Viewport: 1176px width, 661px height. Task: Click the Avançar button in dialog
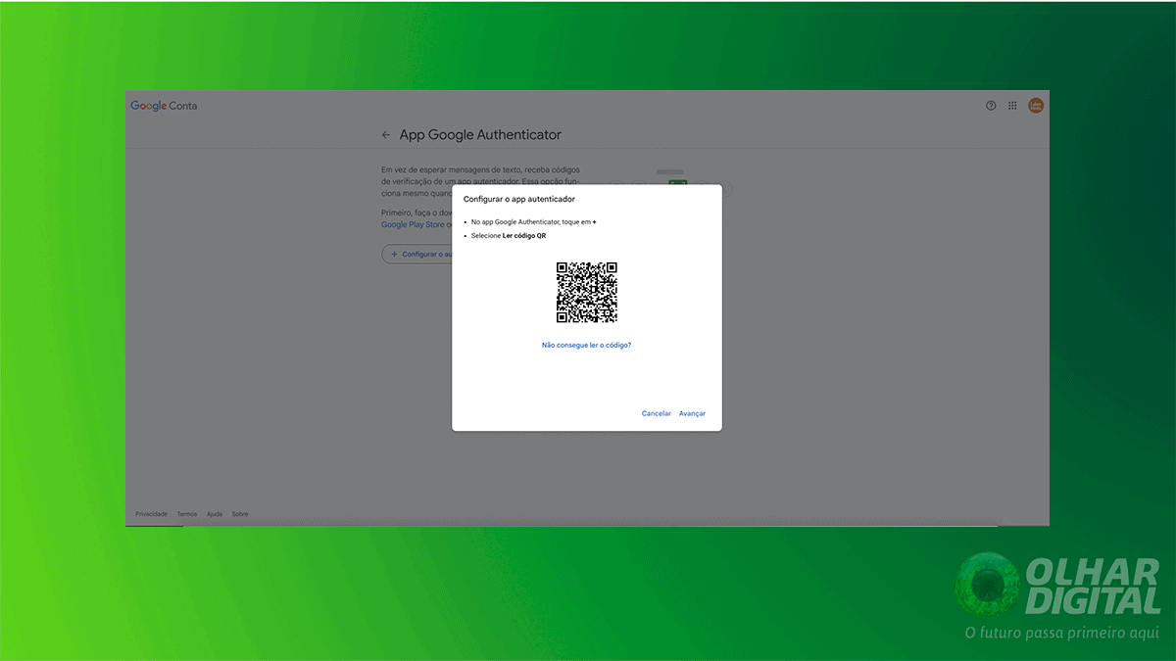(692, 413)
